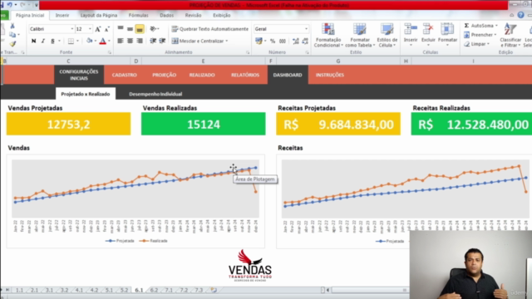The width and height of the screenshot is (532, 299).
Task: Toggle bottom align highlighted button
Action: (x=140, y=29)
